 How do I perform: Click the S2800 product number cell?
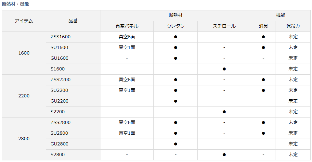(x=58, y=155)
